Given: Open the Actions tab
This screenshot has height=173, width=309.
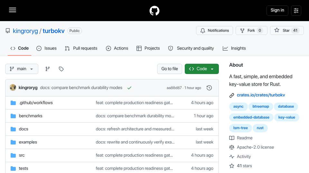Looking at the screenshot, I should [117, 48].
